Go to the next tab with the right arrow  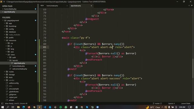click(x=43, y=5)
